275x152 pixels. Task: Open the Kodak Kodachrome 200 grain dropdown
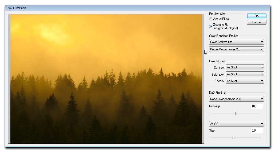(236, 99)
